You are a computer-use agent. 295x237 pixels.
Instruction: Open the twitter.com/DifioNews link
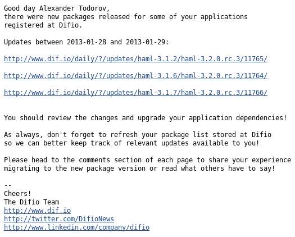pos(59,219)
